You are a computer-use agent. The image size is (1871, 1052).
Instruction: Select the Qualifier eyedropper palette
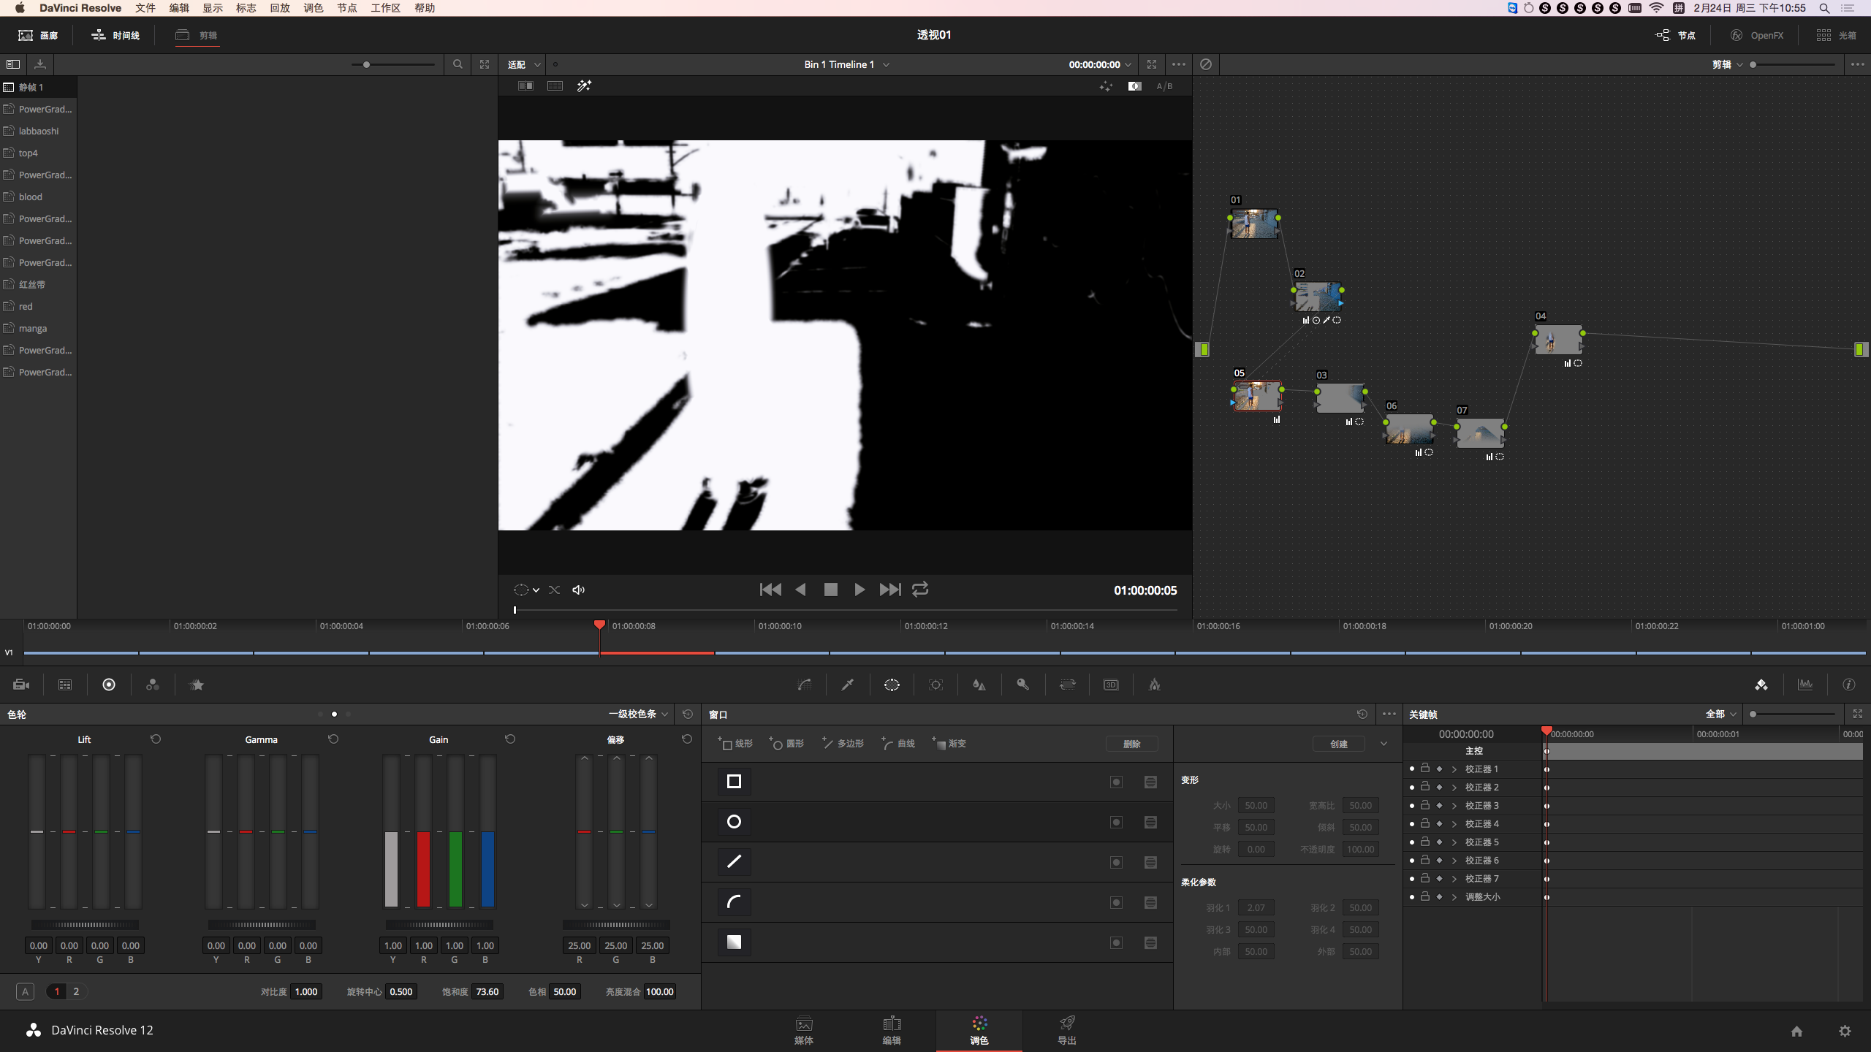tap(848, 685)
